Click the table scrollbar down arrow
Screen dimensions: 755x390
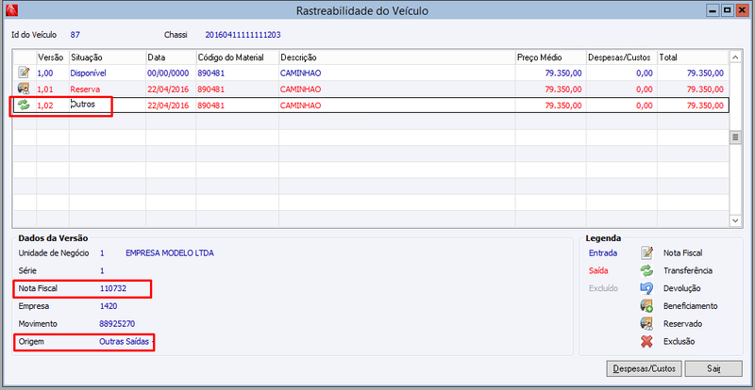[x=735, y=219]
